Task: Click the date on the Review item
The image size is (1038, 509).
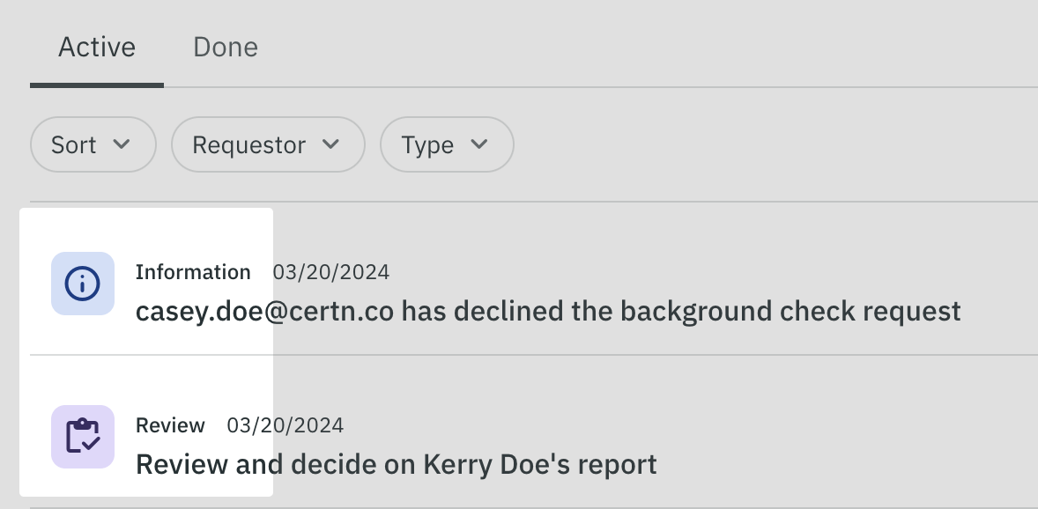Action: click(285, 425)
